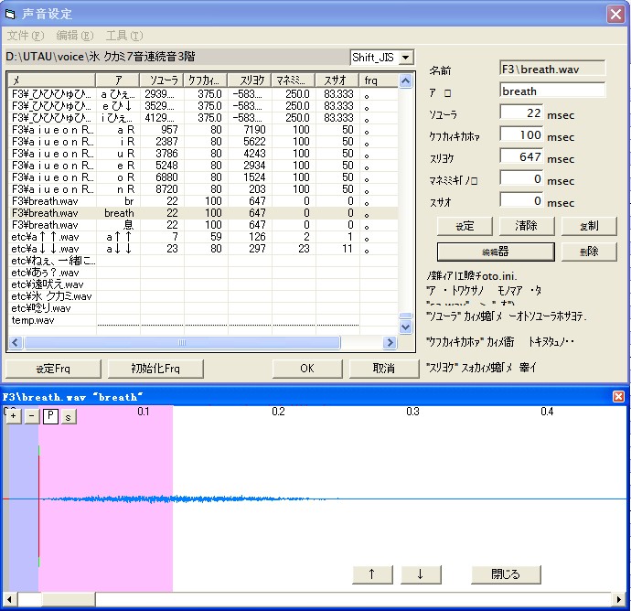Click the 取消 cancel button
631x611 pixels.
383,369
